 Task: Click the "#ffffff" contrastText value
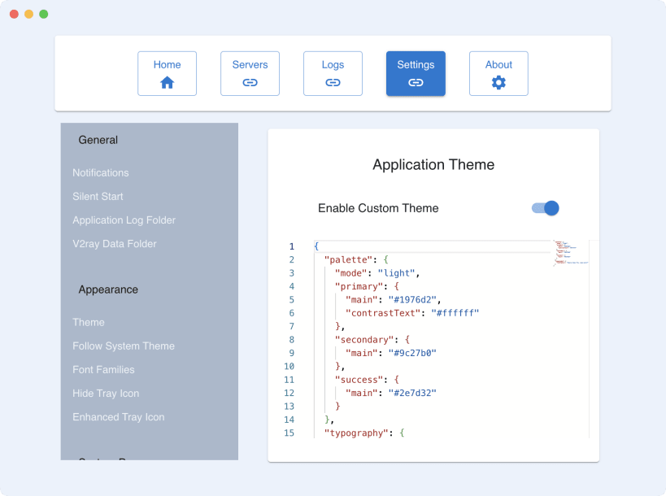455,313
